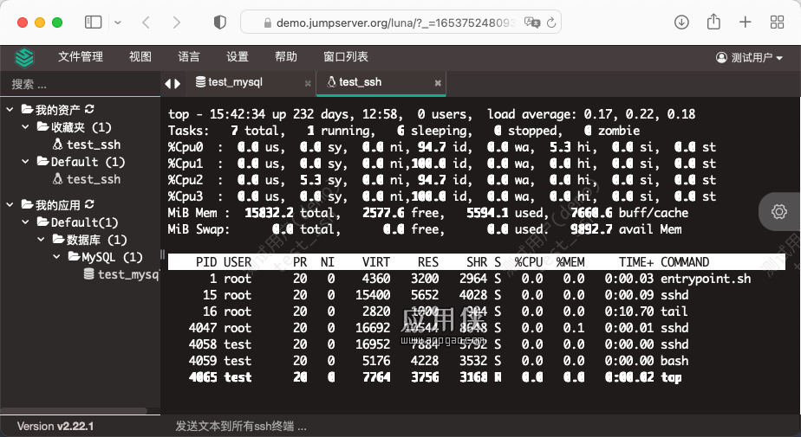Collapse the 数据库 folder
Screen dimensions: 801x437
click(42, 240)
